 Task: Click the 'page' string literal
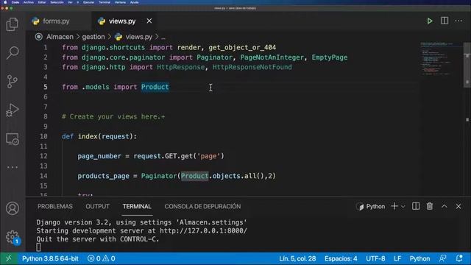(x=208, y=156)
